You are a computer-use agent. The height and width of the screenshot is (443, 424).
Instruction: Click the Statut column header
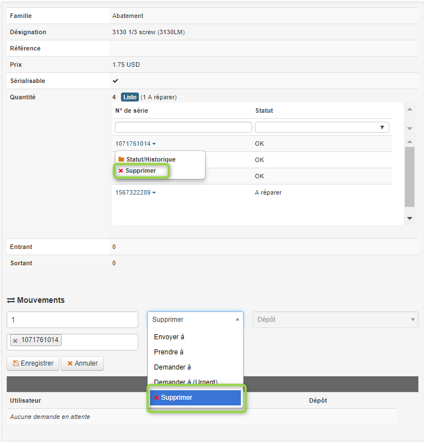point(264,110)
